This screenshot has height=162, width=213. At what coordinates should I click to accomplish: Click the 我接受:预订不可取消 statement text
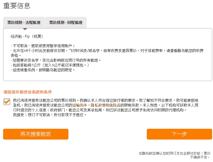[50, 115]
